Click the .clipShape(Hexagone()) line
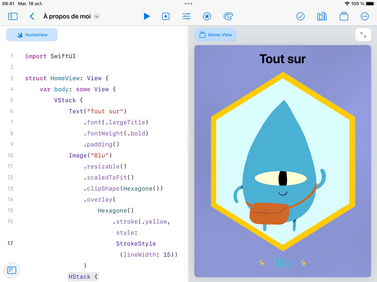This screenshot has width=377, height=282. [123, 189]
